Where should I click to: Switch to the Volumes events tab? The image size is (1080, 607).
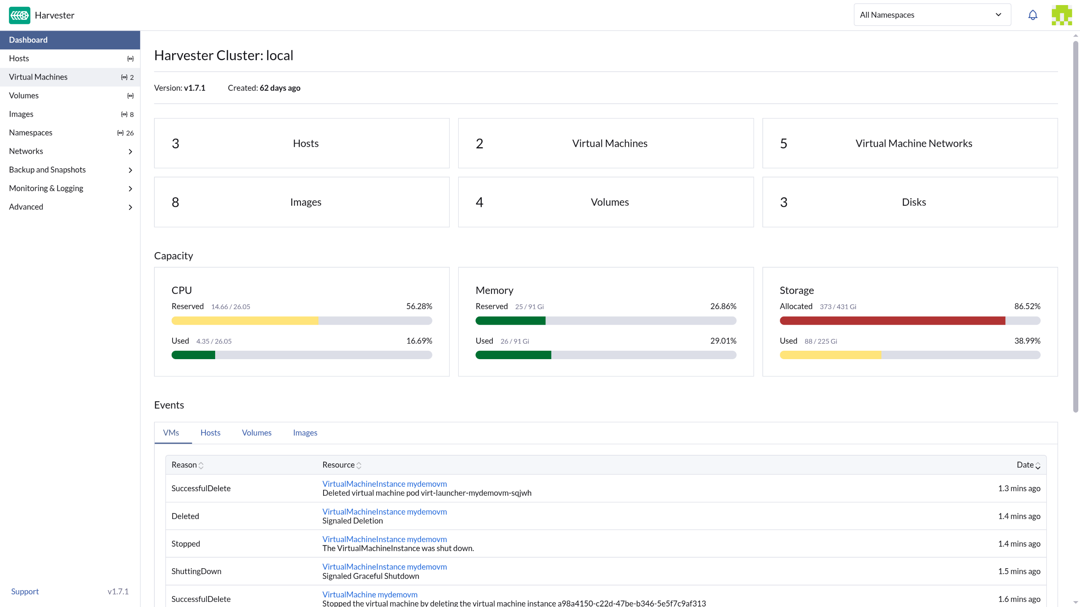pyautogui.click(x=256, y=433)
